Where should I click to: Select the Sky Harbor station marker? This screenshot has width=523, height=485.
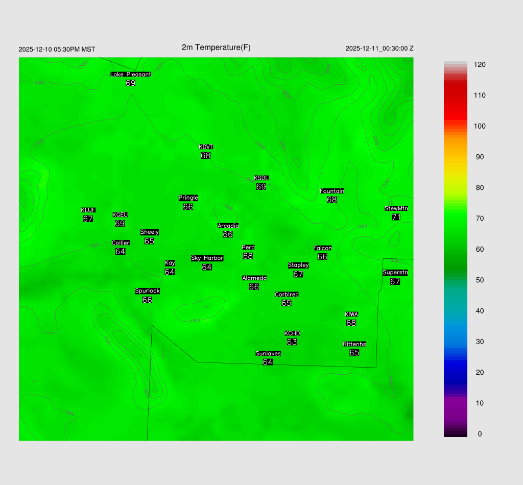point(207,258)
